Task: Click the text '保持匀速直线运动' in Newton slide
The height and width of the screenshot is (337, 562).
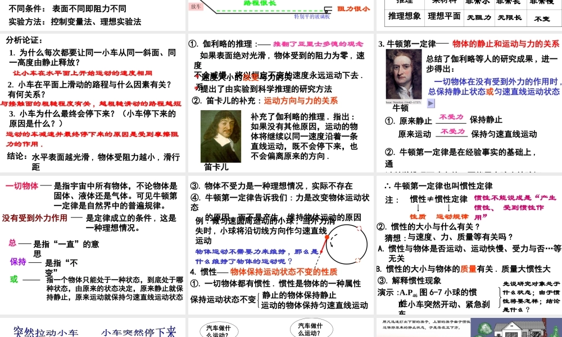Action: pos(504,134)
